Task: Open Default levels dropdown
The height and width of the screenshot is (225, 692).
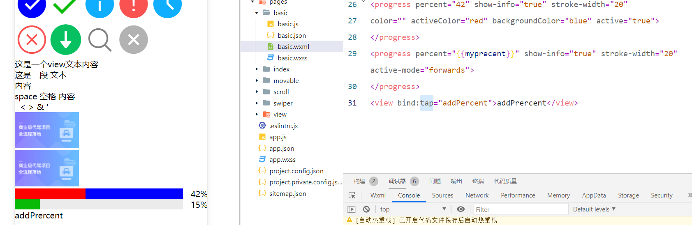Action: pyautogui.click(x=594, y=209)
